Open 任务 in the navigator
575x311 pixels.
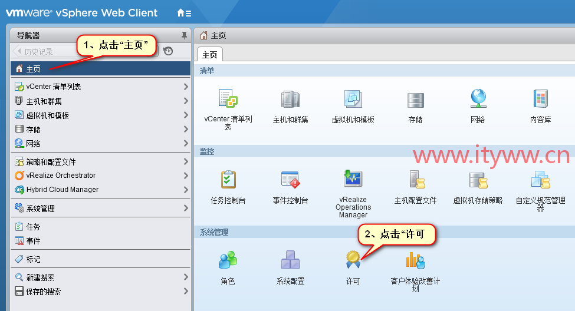100,227
